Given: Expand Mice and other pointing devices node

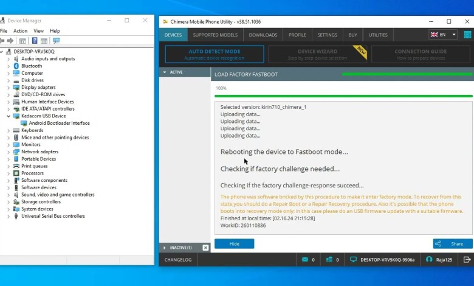Looking at the screenshot, I should (9, 138).
